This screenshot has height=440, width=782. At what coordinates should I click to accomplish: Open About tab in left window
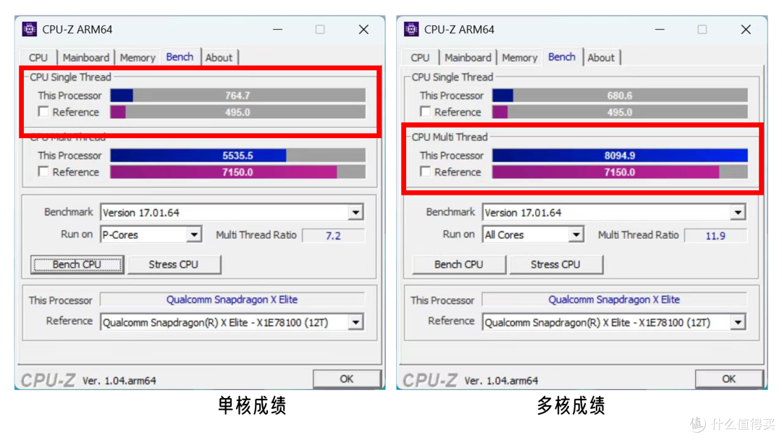(219, 57)
